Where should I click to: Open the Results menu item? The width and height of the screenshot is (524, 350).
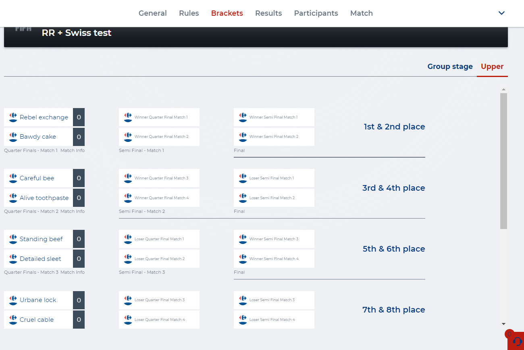pyautogui.click(x=268, y=13)
